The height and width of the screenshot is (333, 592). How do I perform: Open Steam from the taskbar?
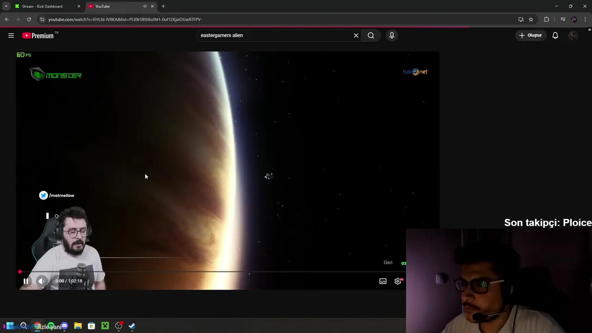tap(132, 326)
